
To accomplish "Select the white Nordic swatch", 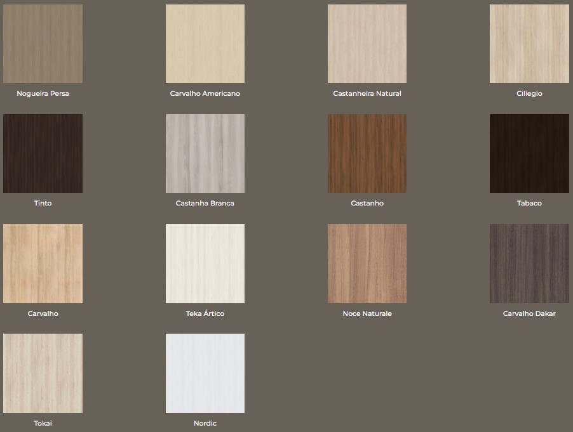I will (x=205, y=373).
